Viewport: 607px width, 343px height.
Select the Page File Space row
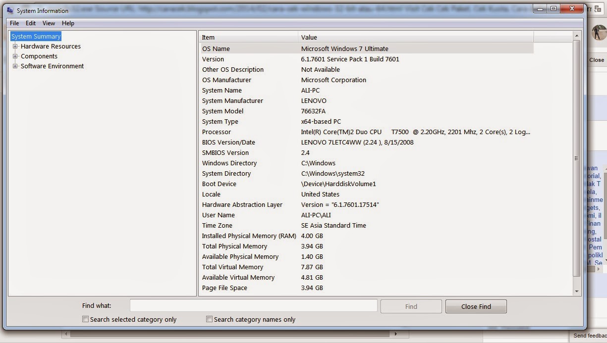[x=366, y=288]
